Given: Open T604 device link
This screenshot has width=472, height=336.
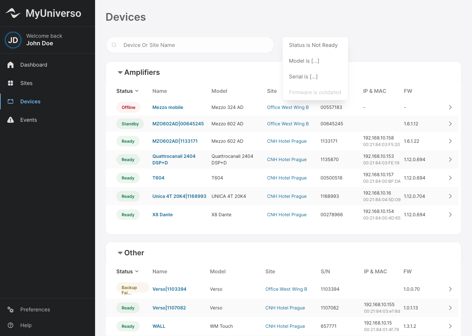Looking at the screenshot, I should click(158, 178).
